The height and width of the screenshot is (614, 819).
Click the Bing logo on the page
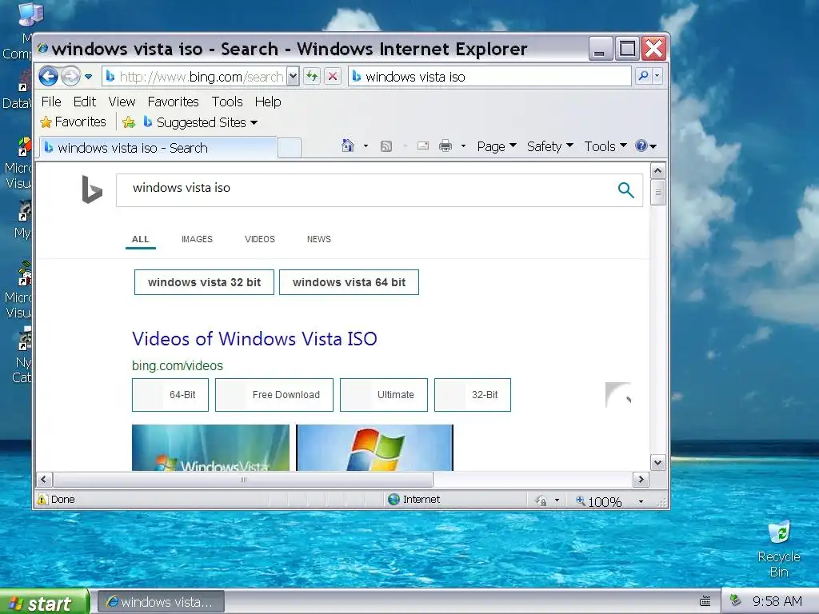click(x=92, y=189)
